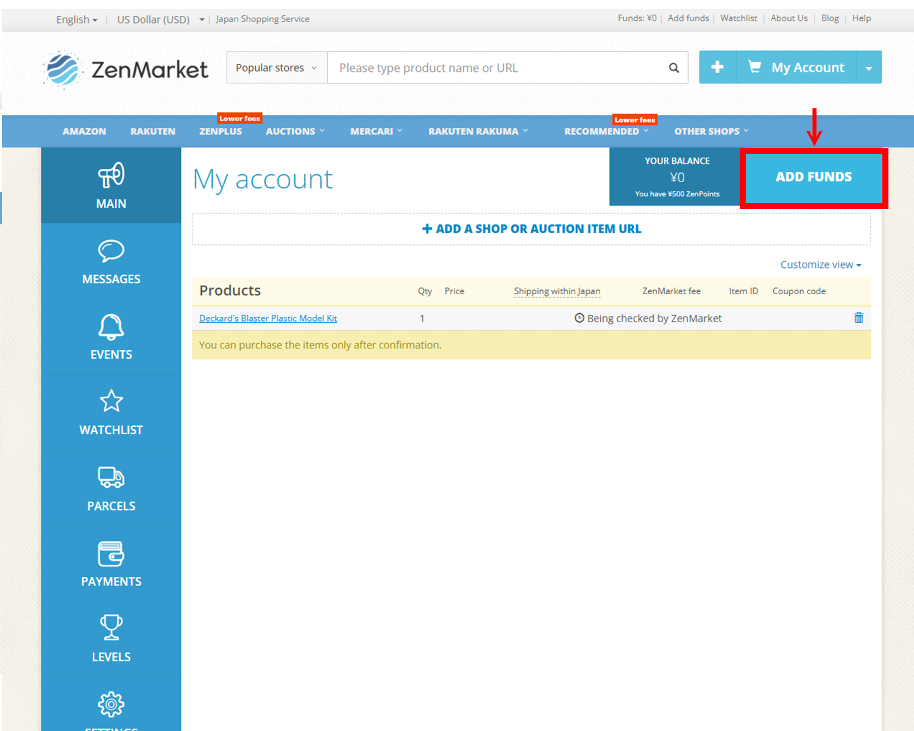
Task: Go to the Rakuten tab
Action: (152, 131)
